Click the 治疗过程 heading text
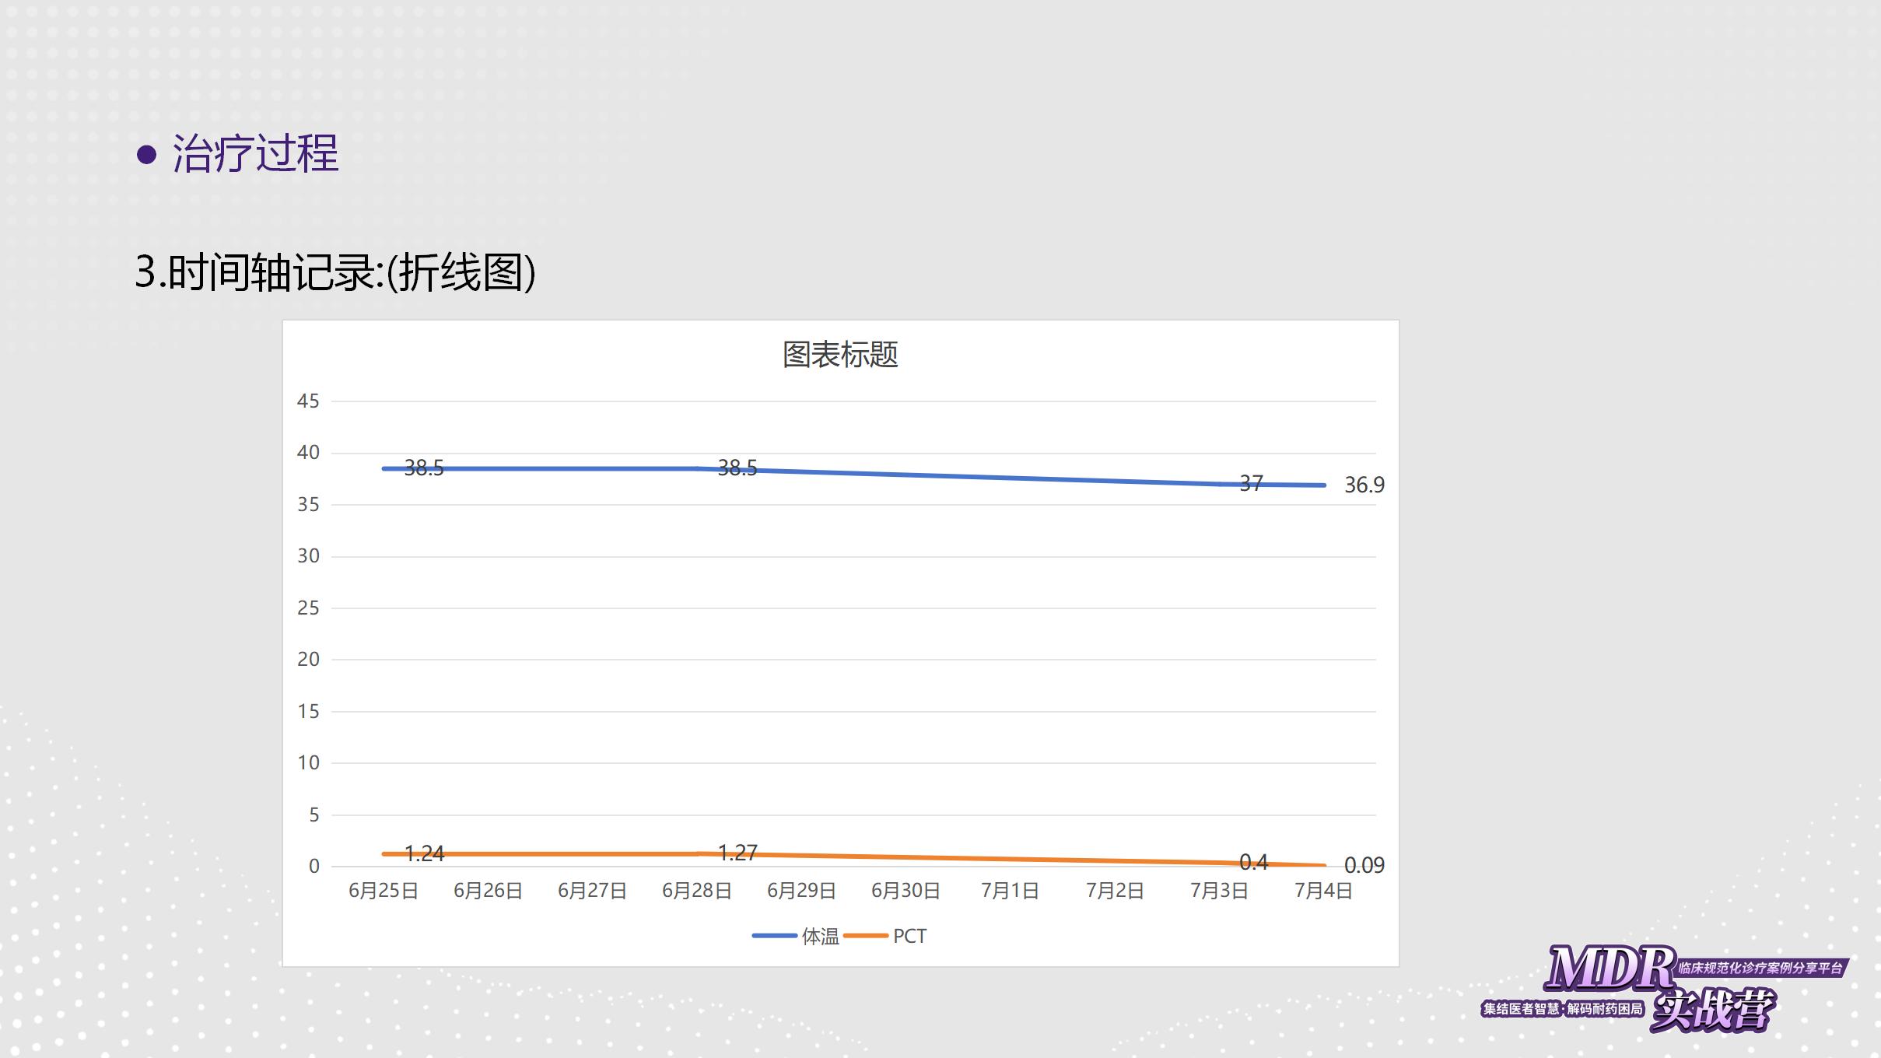The width and height of the screenshot is (1881, 1058). 255,152
